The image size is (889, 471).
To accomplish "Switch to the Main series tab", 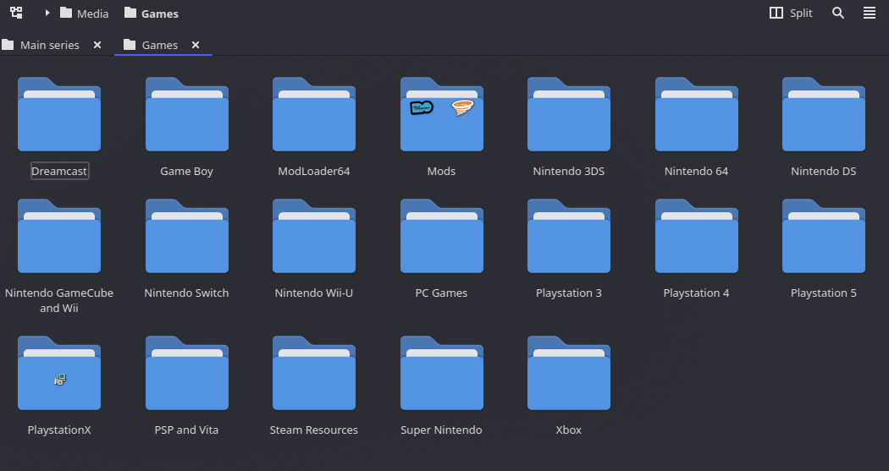I will point(49,45).
